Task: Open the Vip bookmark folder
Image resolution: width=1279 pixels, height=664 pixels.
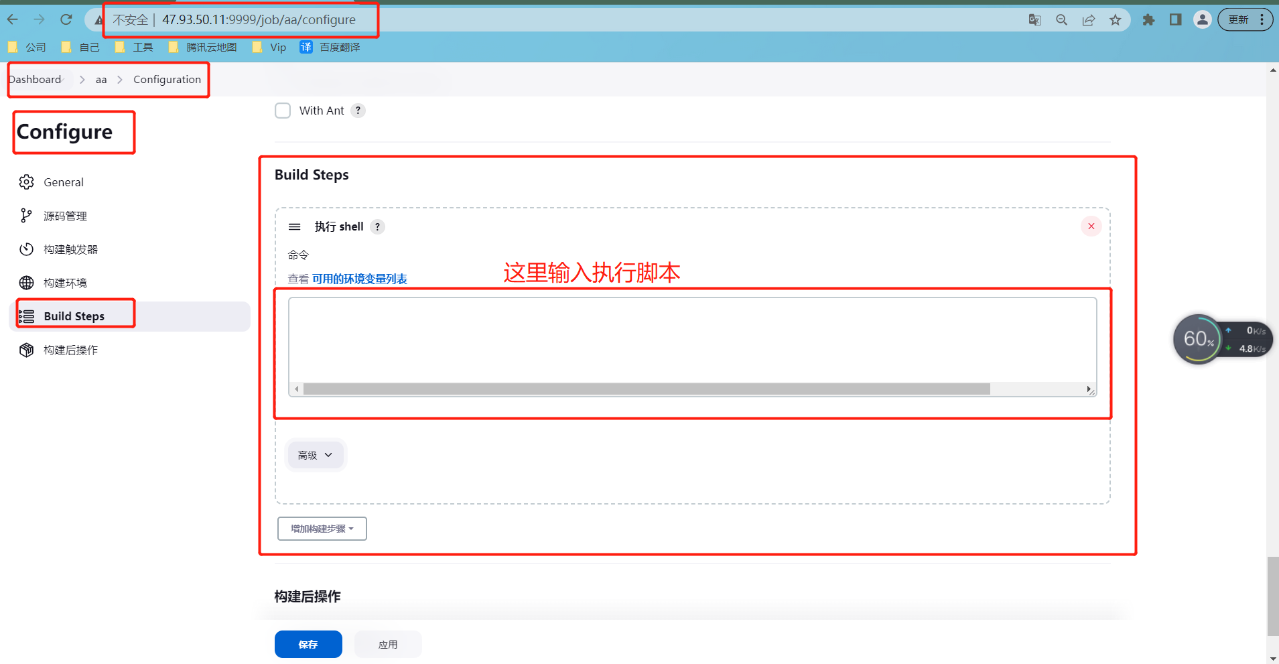Action: (269, 47)
